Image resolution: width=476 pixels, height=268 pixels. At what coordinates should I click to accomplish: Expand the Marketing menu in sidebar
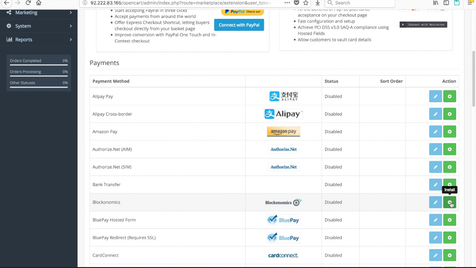click(39, 12)
